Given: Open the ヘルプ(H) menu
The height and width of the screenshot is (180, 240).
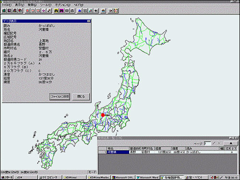Looking at the screenshot, I should point(78,5).
